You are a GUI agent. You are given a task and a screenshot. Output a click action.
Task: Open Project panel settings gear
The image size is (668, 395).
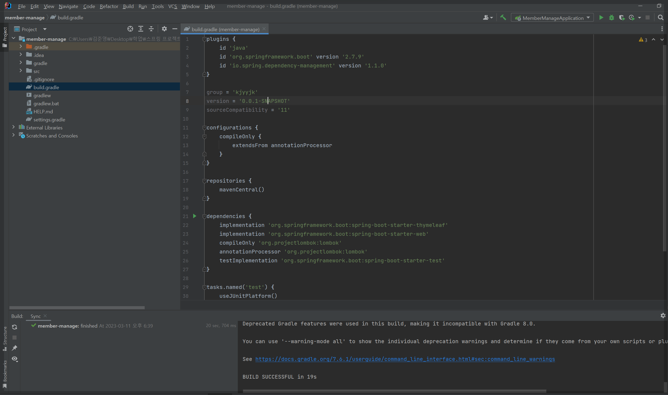pos(164,29)
